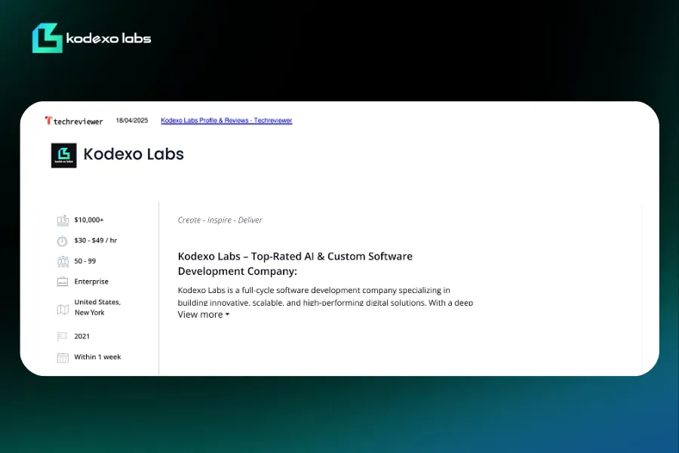
Task: Click the full-cycle software development description paragraph
Action: [325, 296]
